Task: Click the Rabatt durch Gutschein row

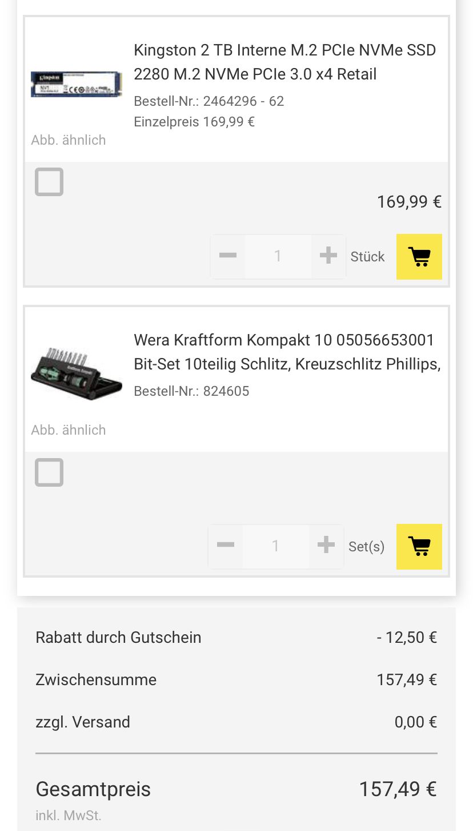Action: point(235,637)
